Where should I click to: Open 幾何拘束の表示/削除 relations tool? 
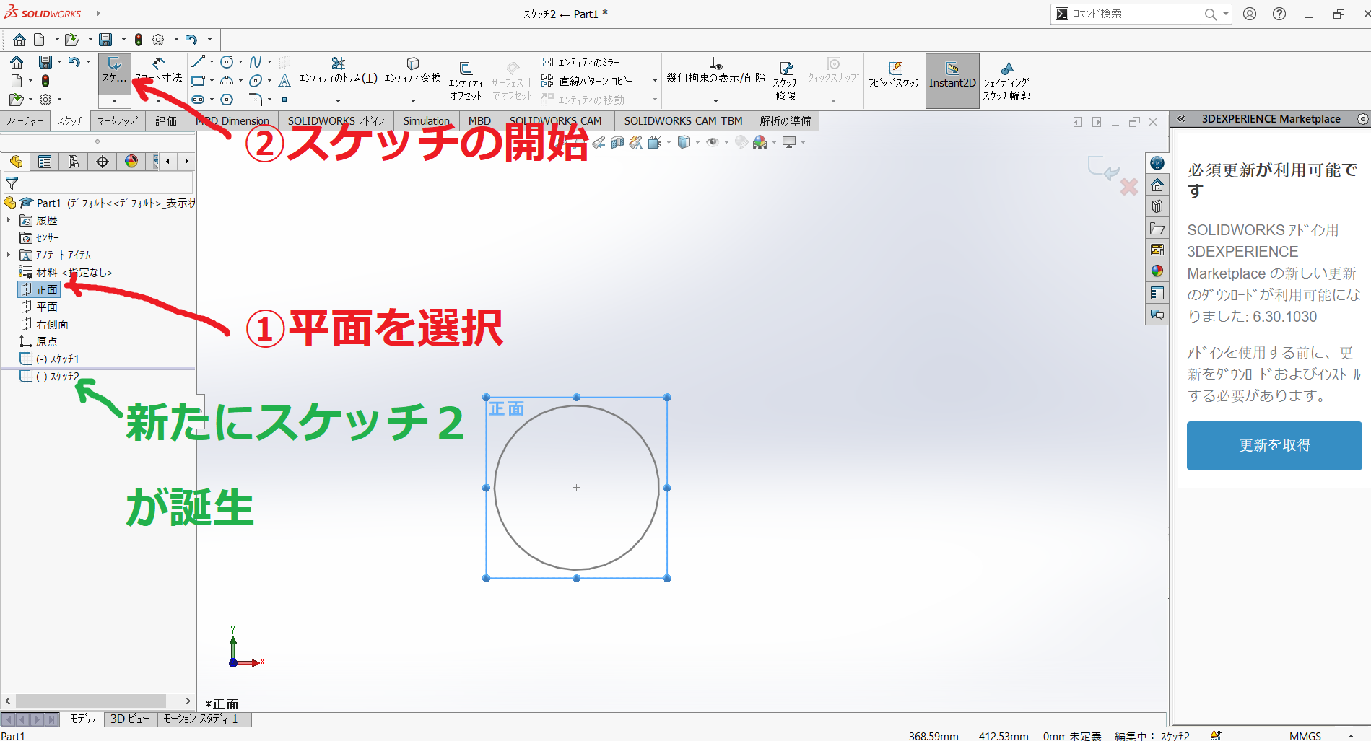(715, 71)
